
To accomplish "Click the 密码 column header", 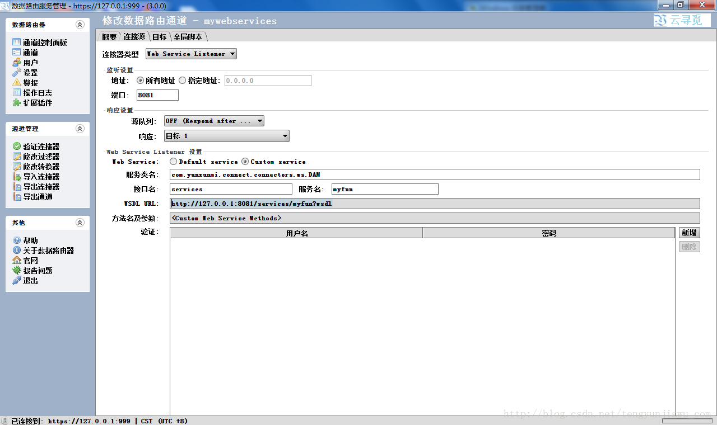I will pos(549,233).
